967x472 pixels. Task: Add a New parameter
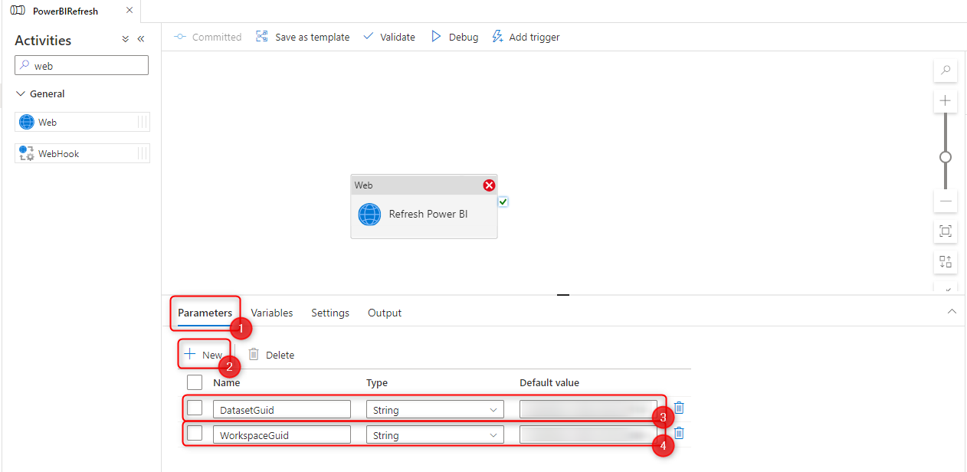pyautogui.click(x=204, y=355)
